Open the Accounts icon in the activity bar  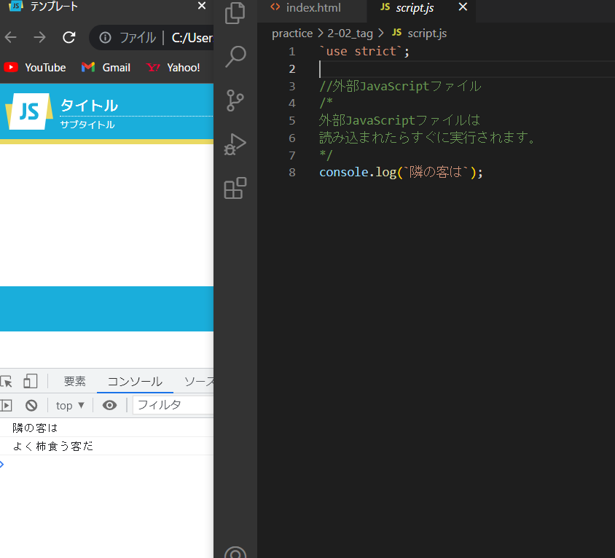[235, 552]
